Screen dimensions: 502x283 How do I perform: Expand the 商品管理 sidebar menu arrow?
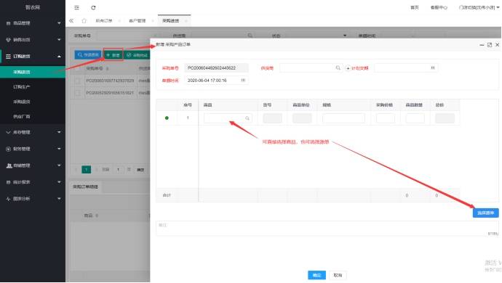(59, 23)
